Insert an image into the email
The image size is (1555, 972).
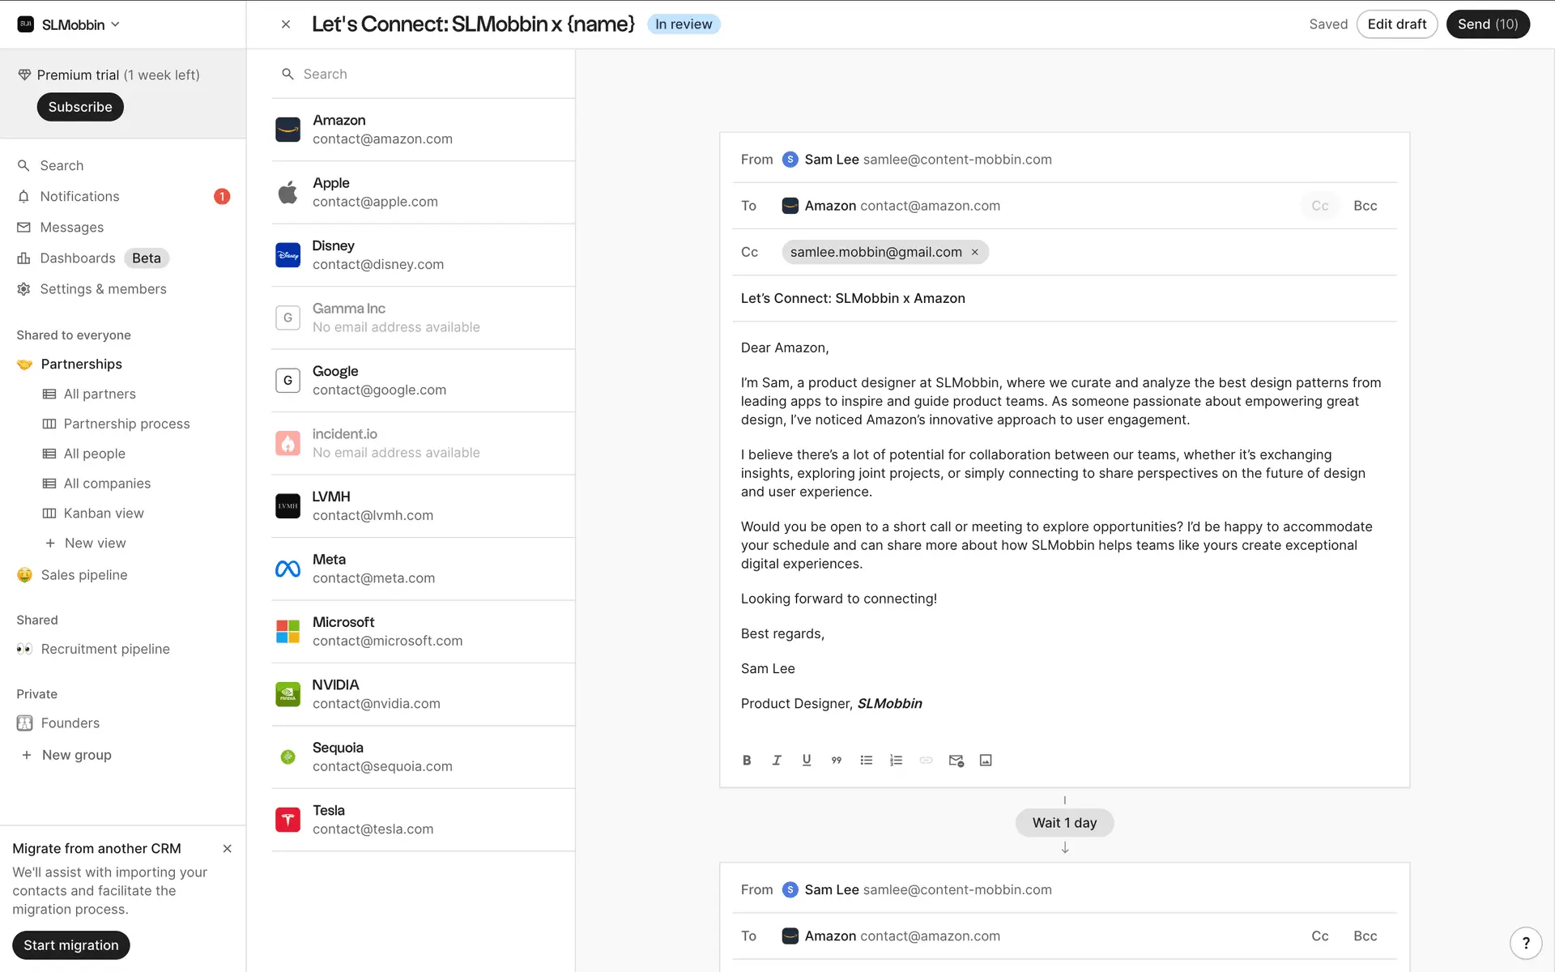(x=986, y=760)
